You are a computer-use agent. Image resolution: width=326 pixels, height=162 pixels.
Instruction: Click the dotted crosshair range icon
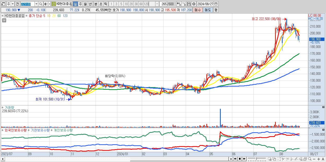point(278,159)
